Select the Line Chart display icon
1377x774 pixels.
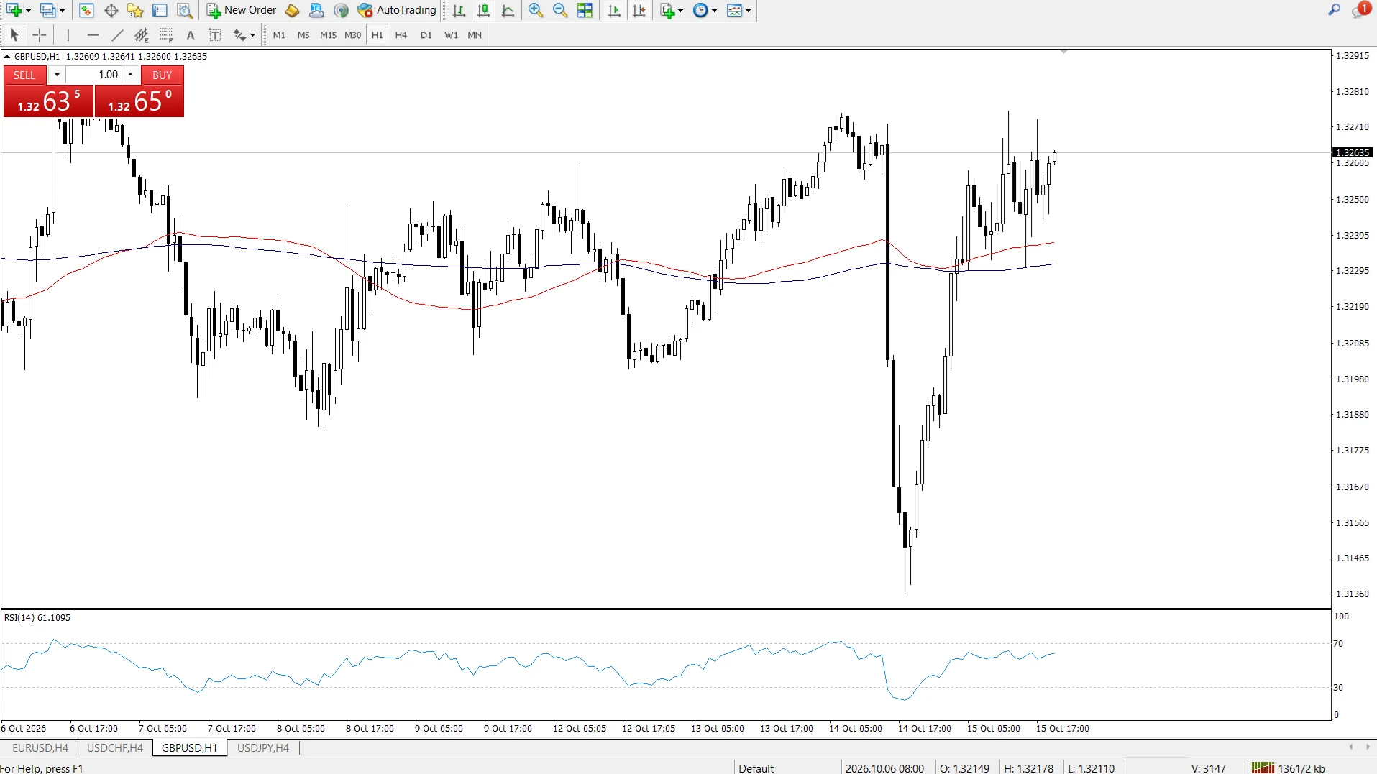coord(508,10)
